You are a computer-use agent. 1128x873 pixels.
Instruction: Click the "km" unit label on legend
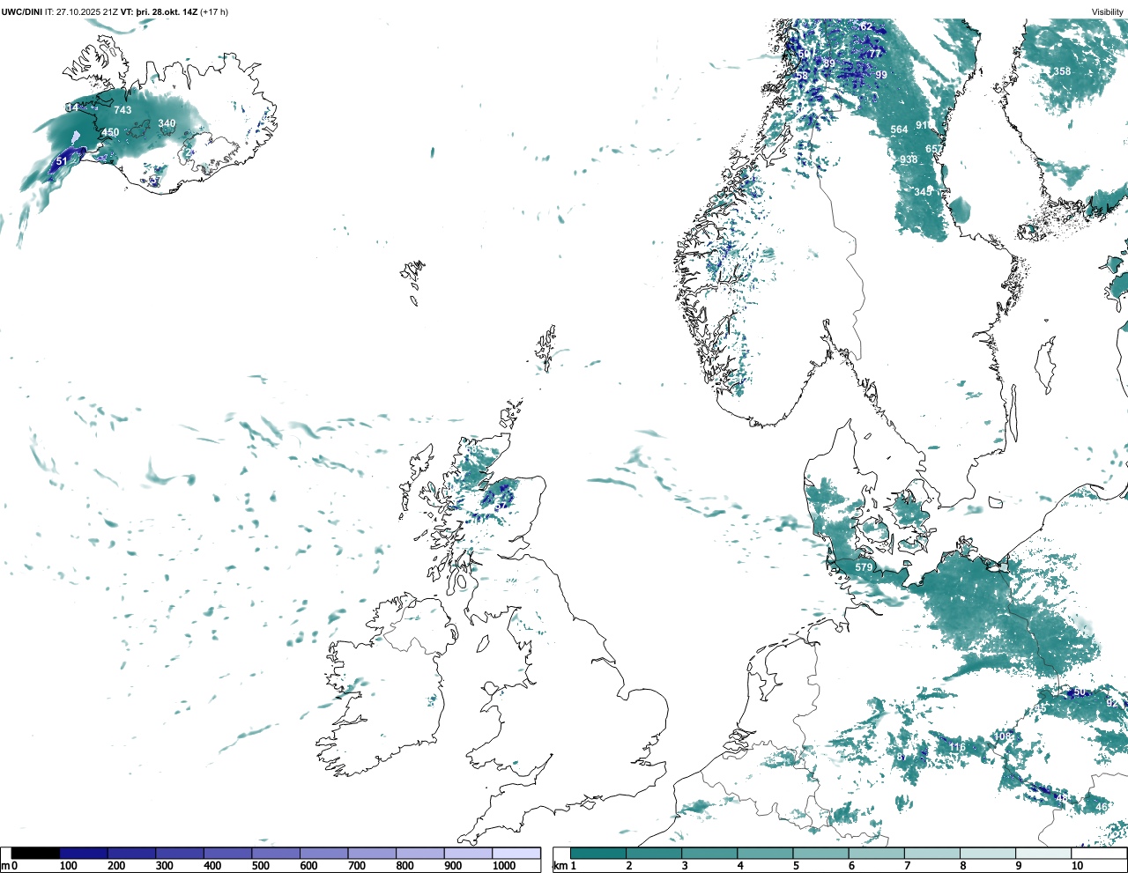click(559, 866)
